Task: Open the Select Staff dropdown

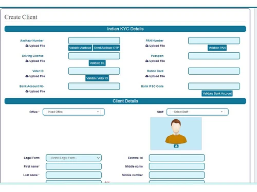Action: point(197,112)
